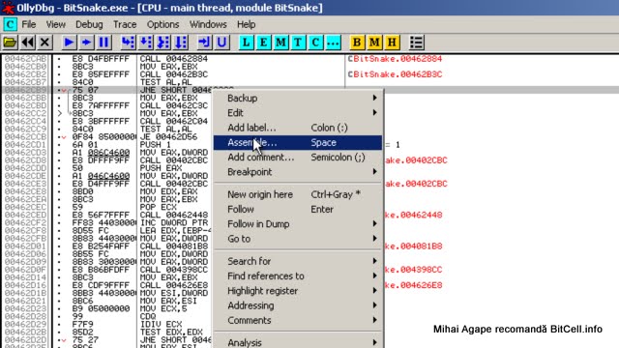Open the Windows menu
Screen dimensions: 619x348
tap(208, 24)
